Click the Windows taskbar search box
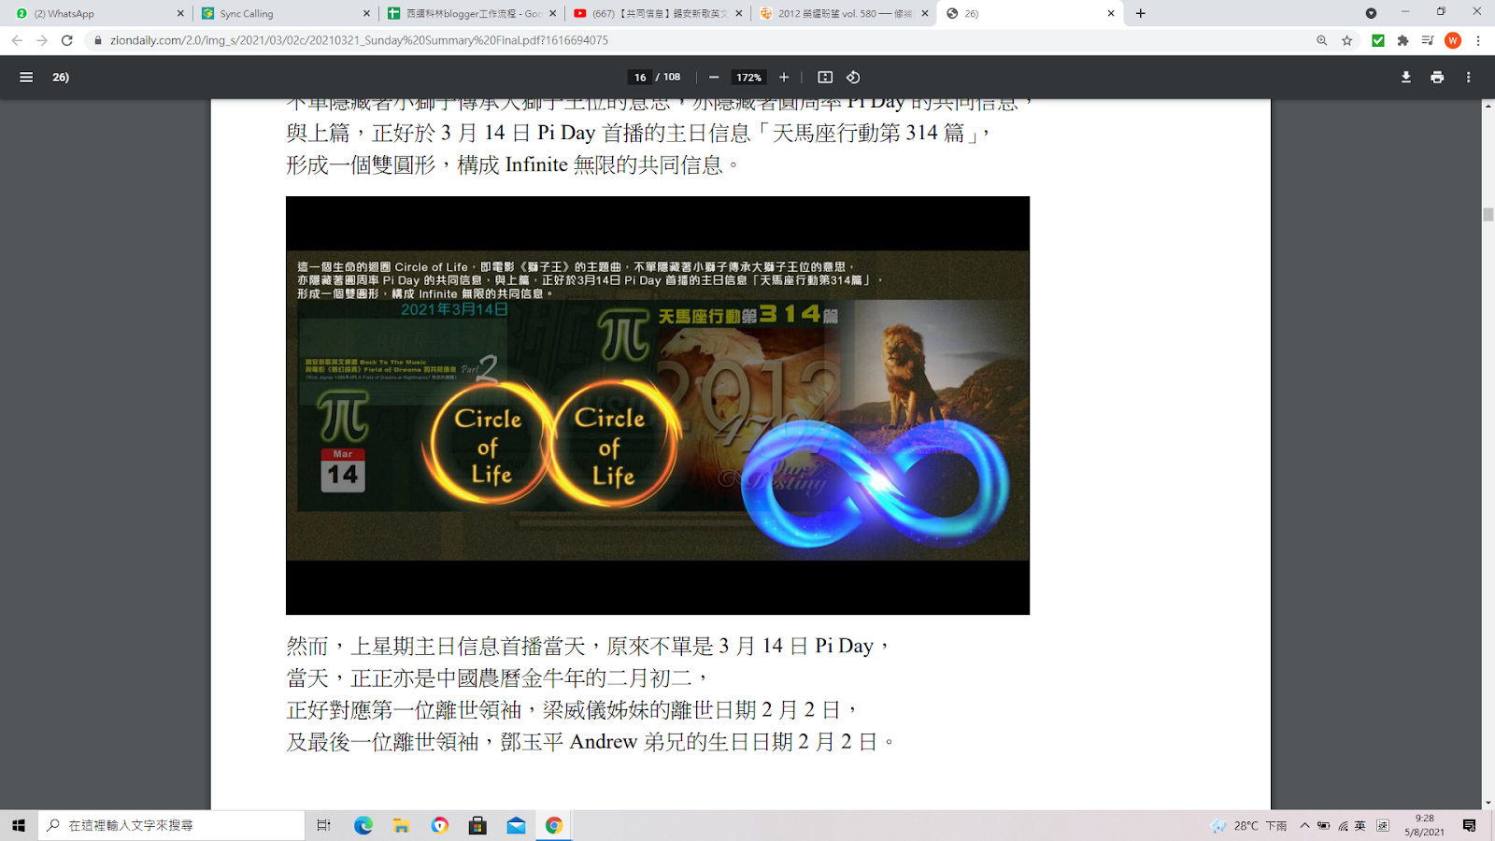Image resolution: width=1495 pixels, height=841 pixels. tap(172, 825)
